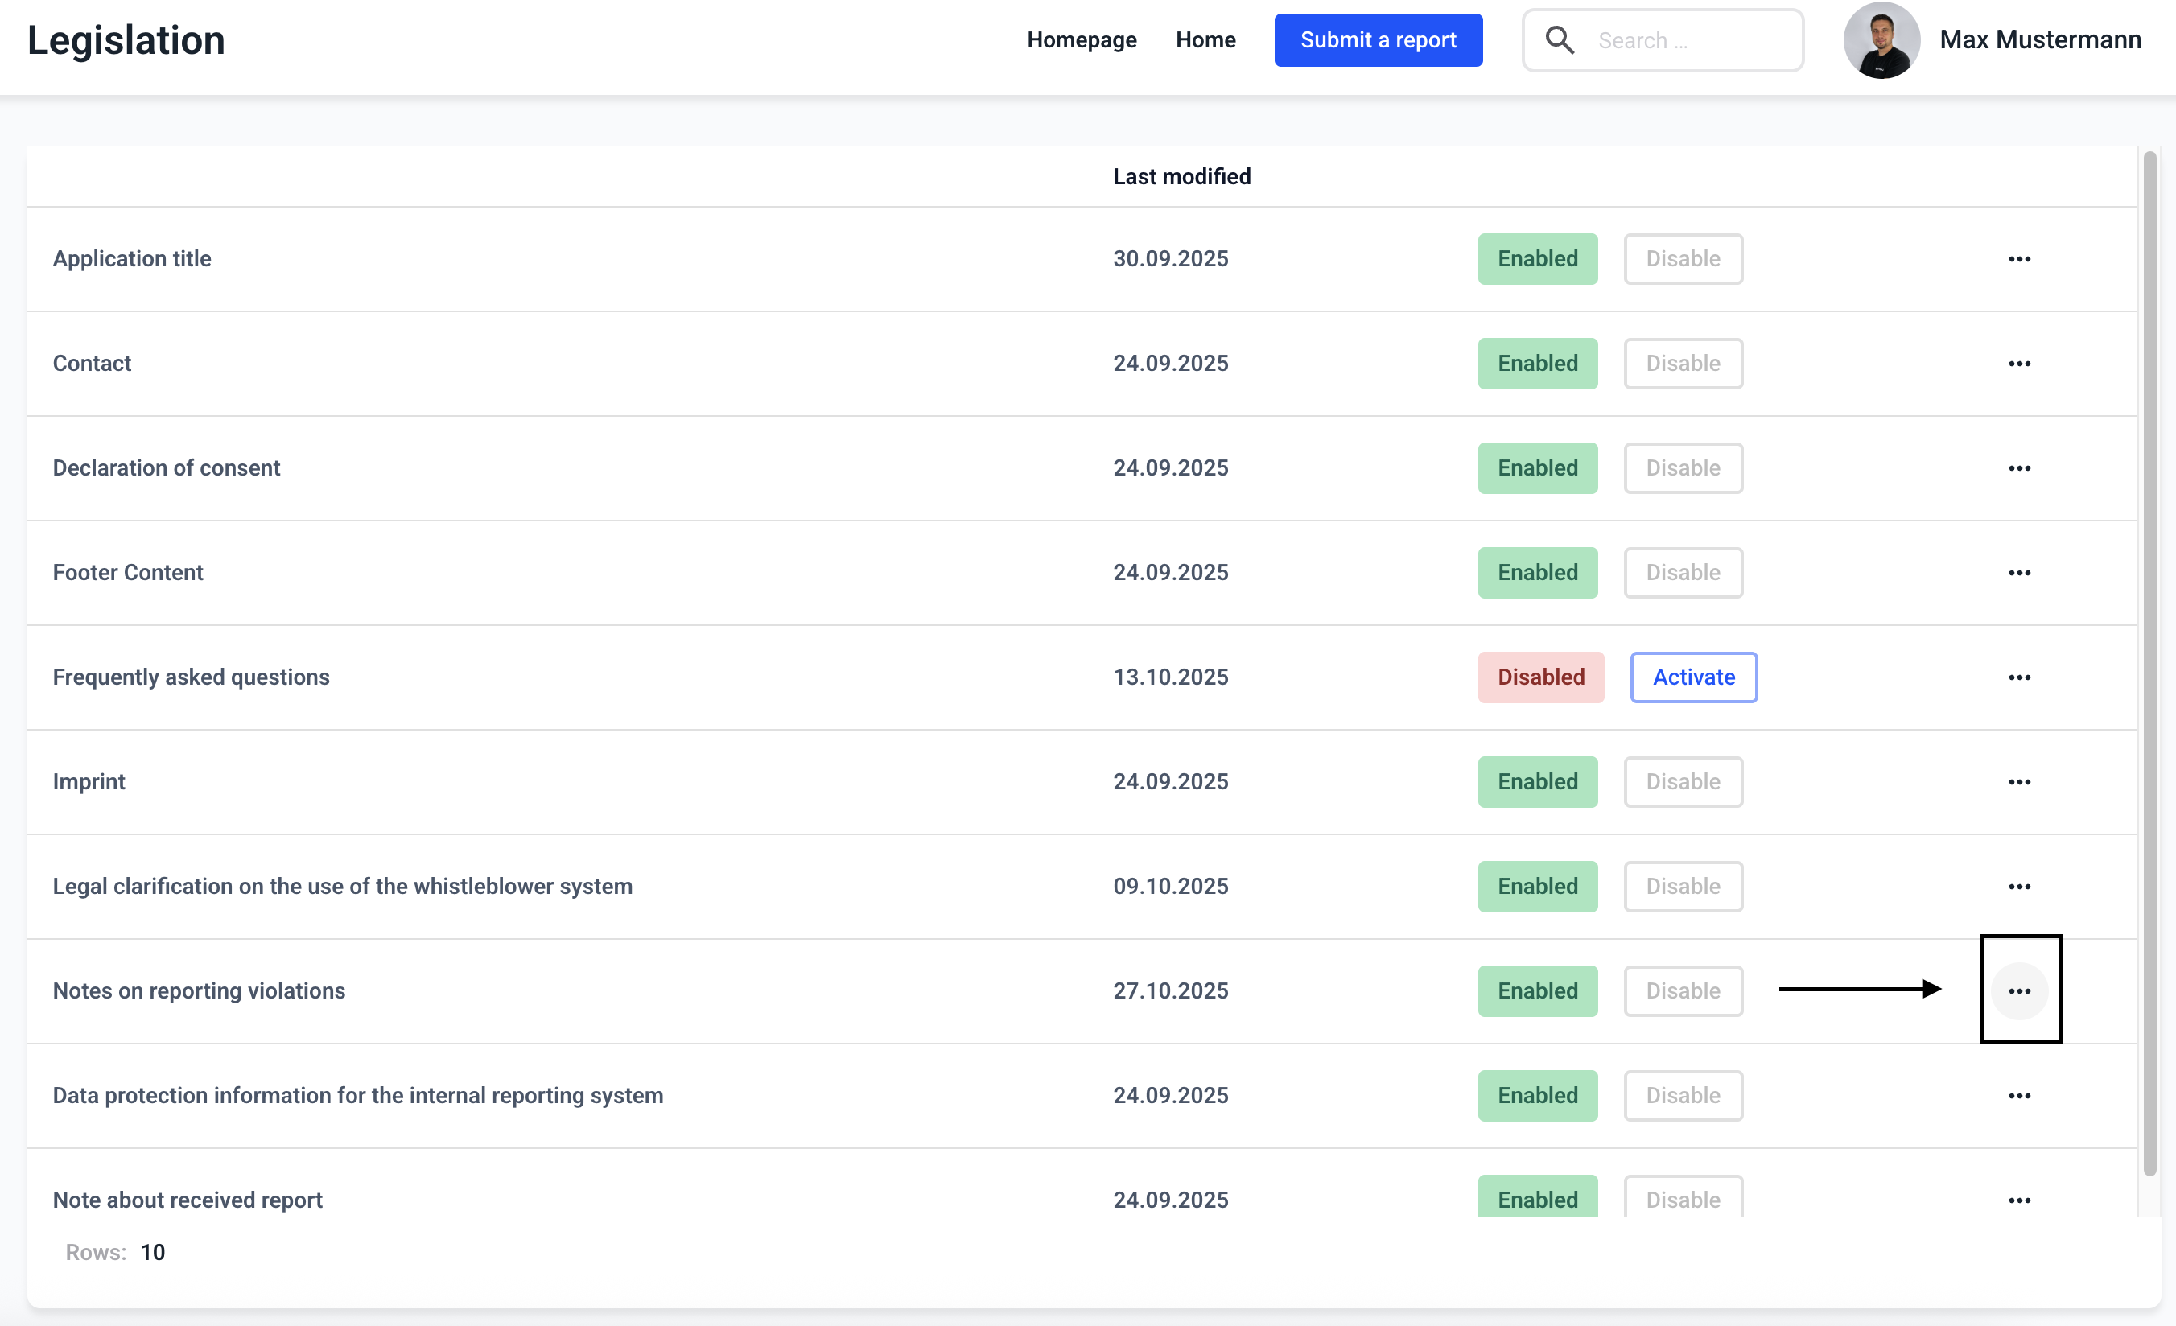
Task: Open the Rows per page selector
Action: pos(152,1252)
